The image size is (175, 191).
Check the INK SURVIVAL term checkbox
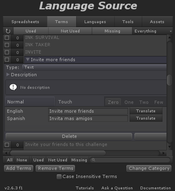(7, 38)
